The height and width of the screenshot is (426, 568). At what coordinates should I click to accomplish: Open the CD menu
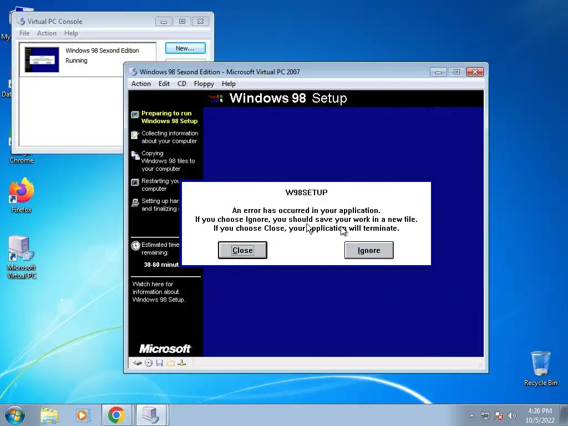click(x=182, y=84)
